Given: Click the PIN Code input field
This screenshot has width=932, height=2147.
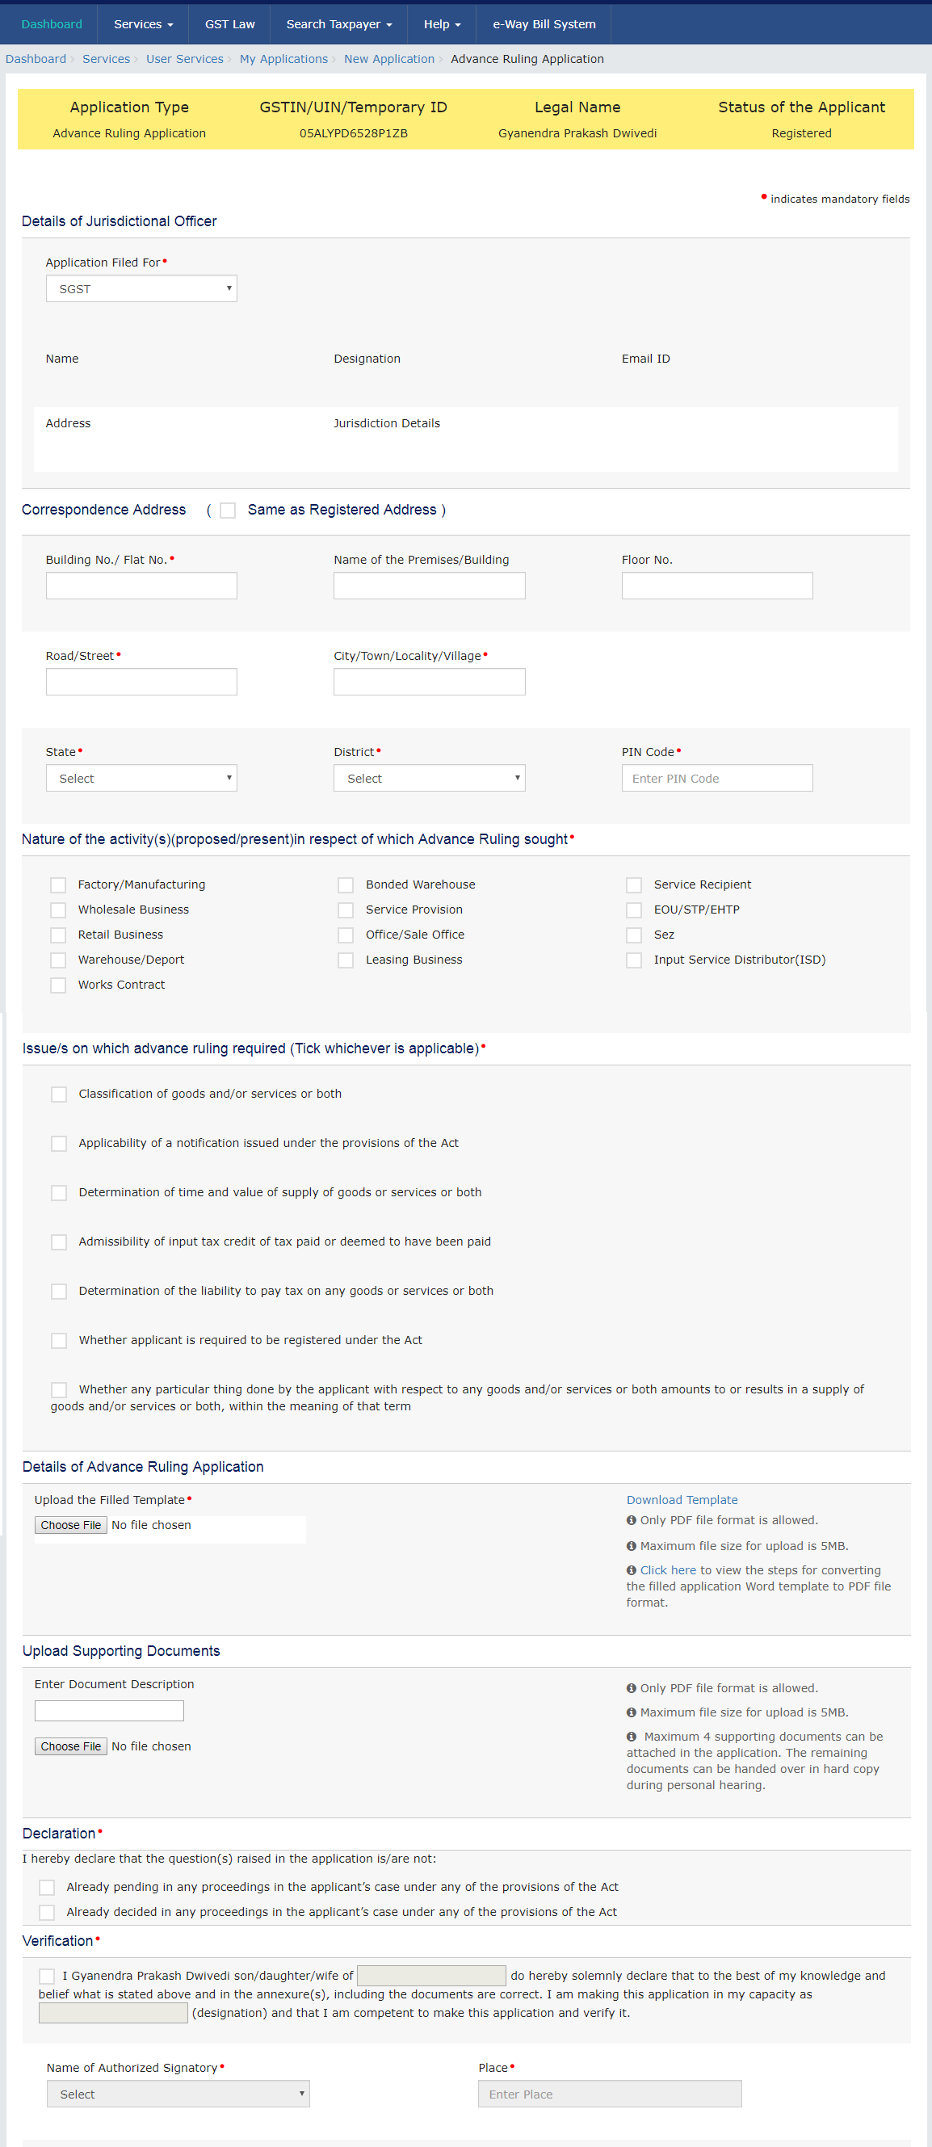Looking at the screenshot, I should coord(717,779).
